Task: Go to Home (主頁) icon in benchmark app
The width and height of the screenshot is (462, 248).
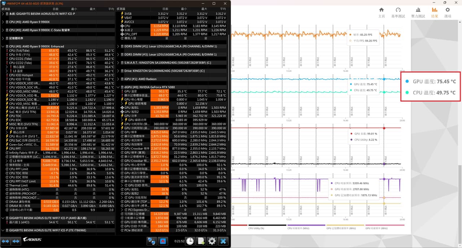Action: pos(382,10)
